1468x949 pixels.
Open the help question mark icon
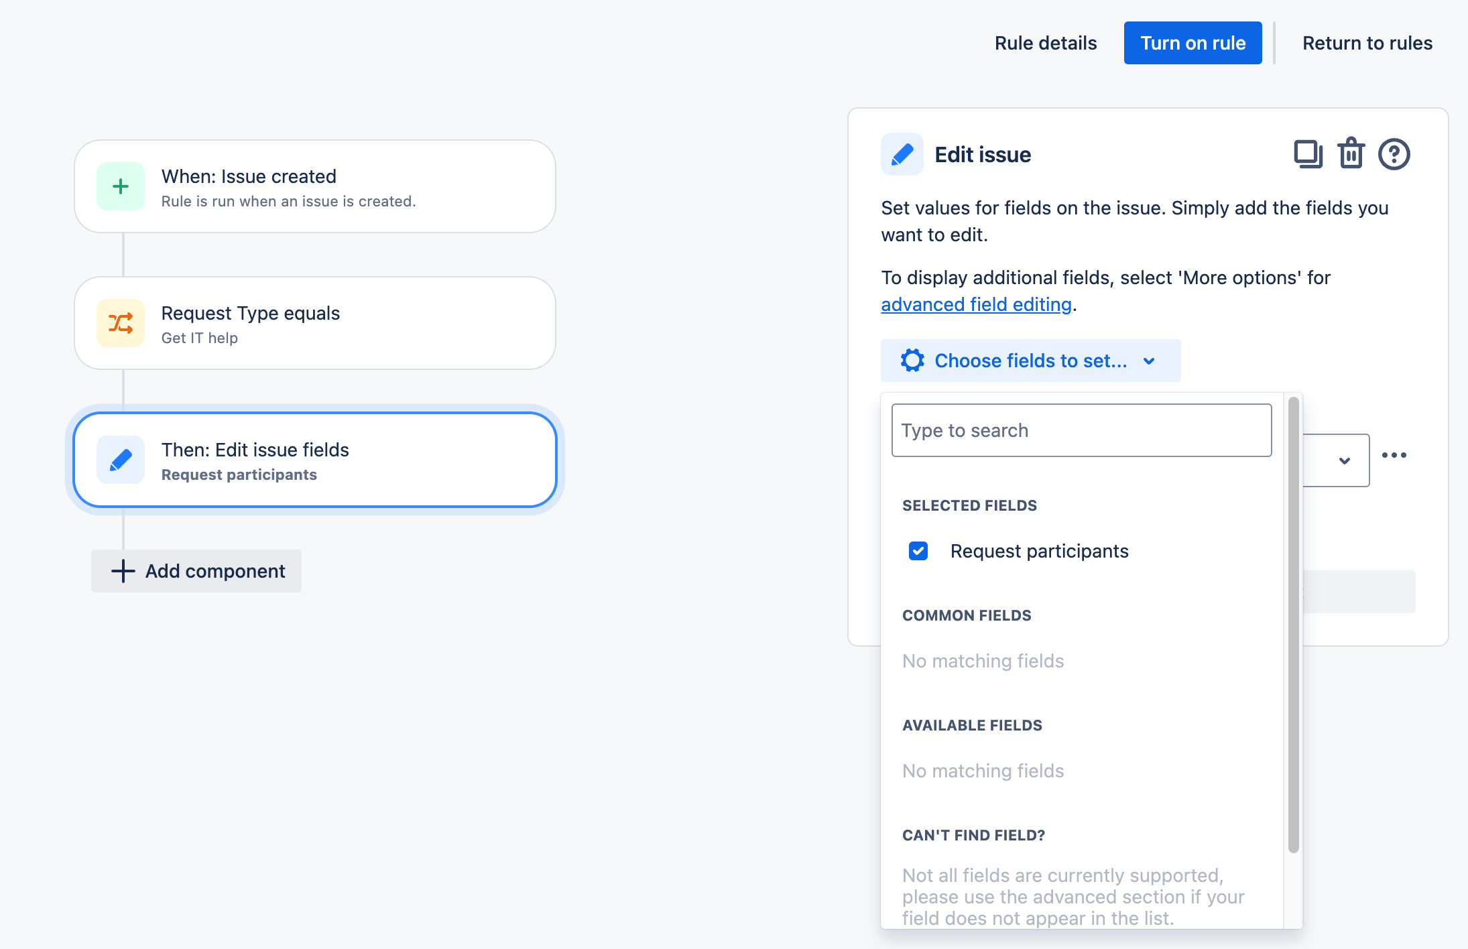point(1394,154)
